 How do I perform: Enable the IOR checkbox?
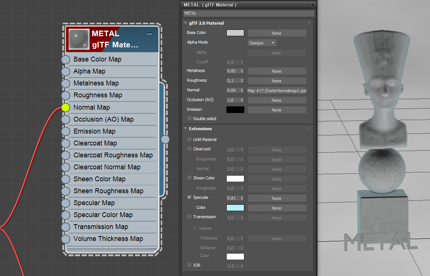pos(189,265)
